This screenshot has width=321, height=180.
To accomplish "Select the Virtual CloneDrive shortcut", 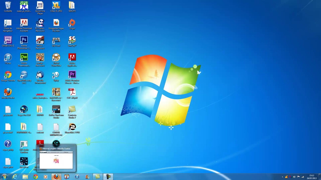I will (56, 60).
